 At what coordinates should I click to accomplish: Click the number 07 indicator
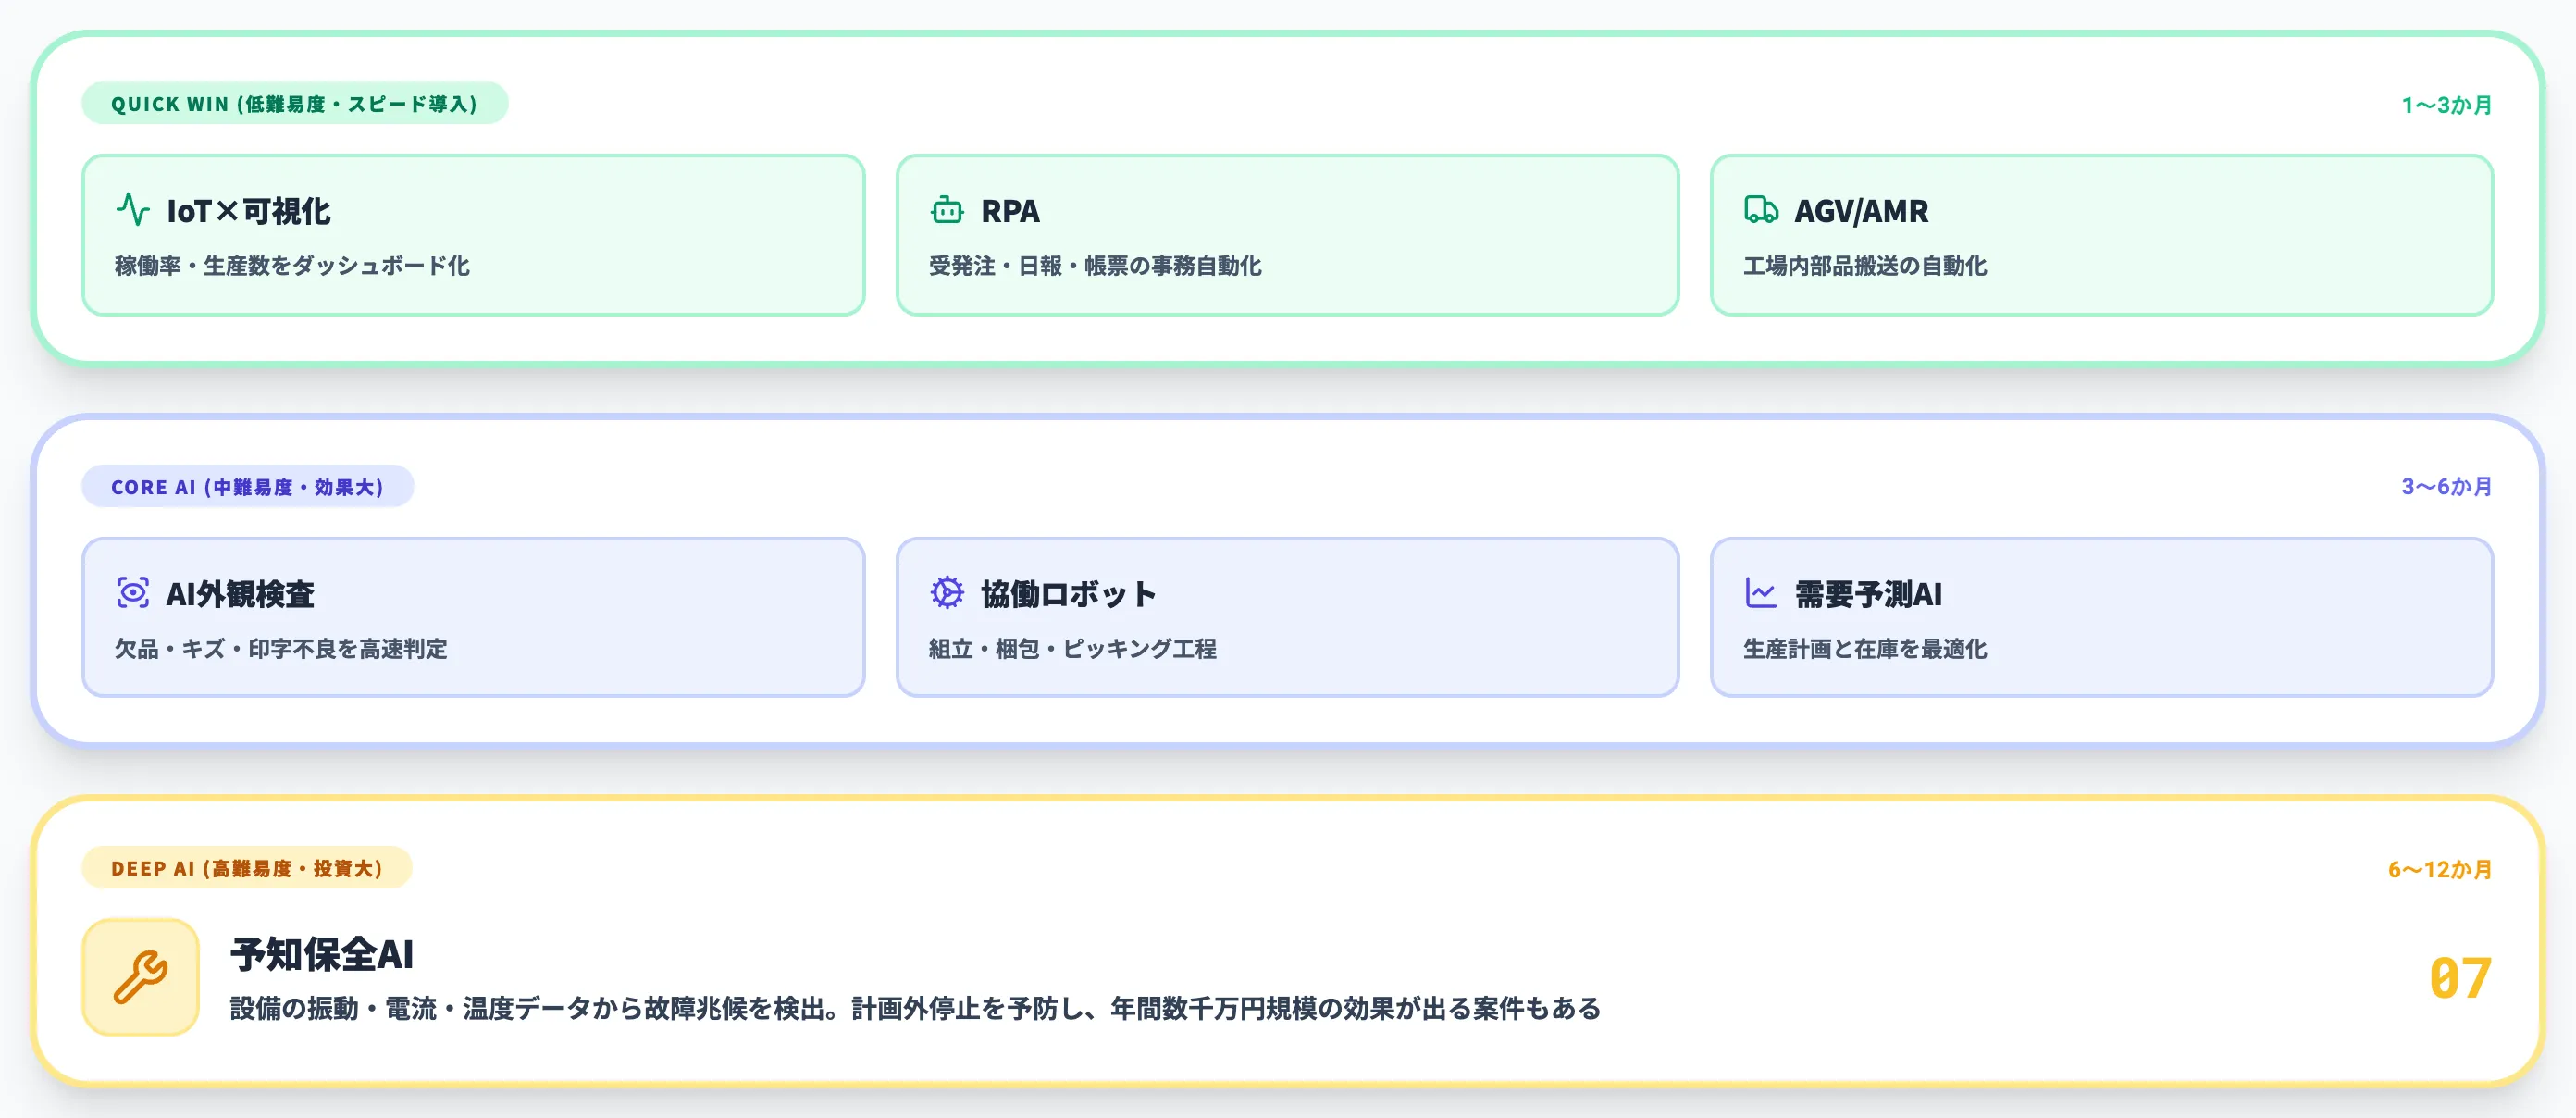tap(2460, 978)
